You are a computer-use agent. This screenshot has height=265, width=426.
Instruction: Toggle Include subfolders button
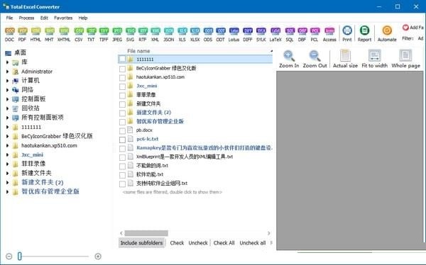click(x=141, y=243)
